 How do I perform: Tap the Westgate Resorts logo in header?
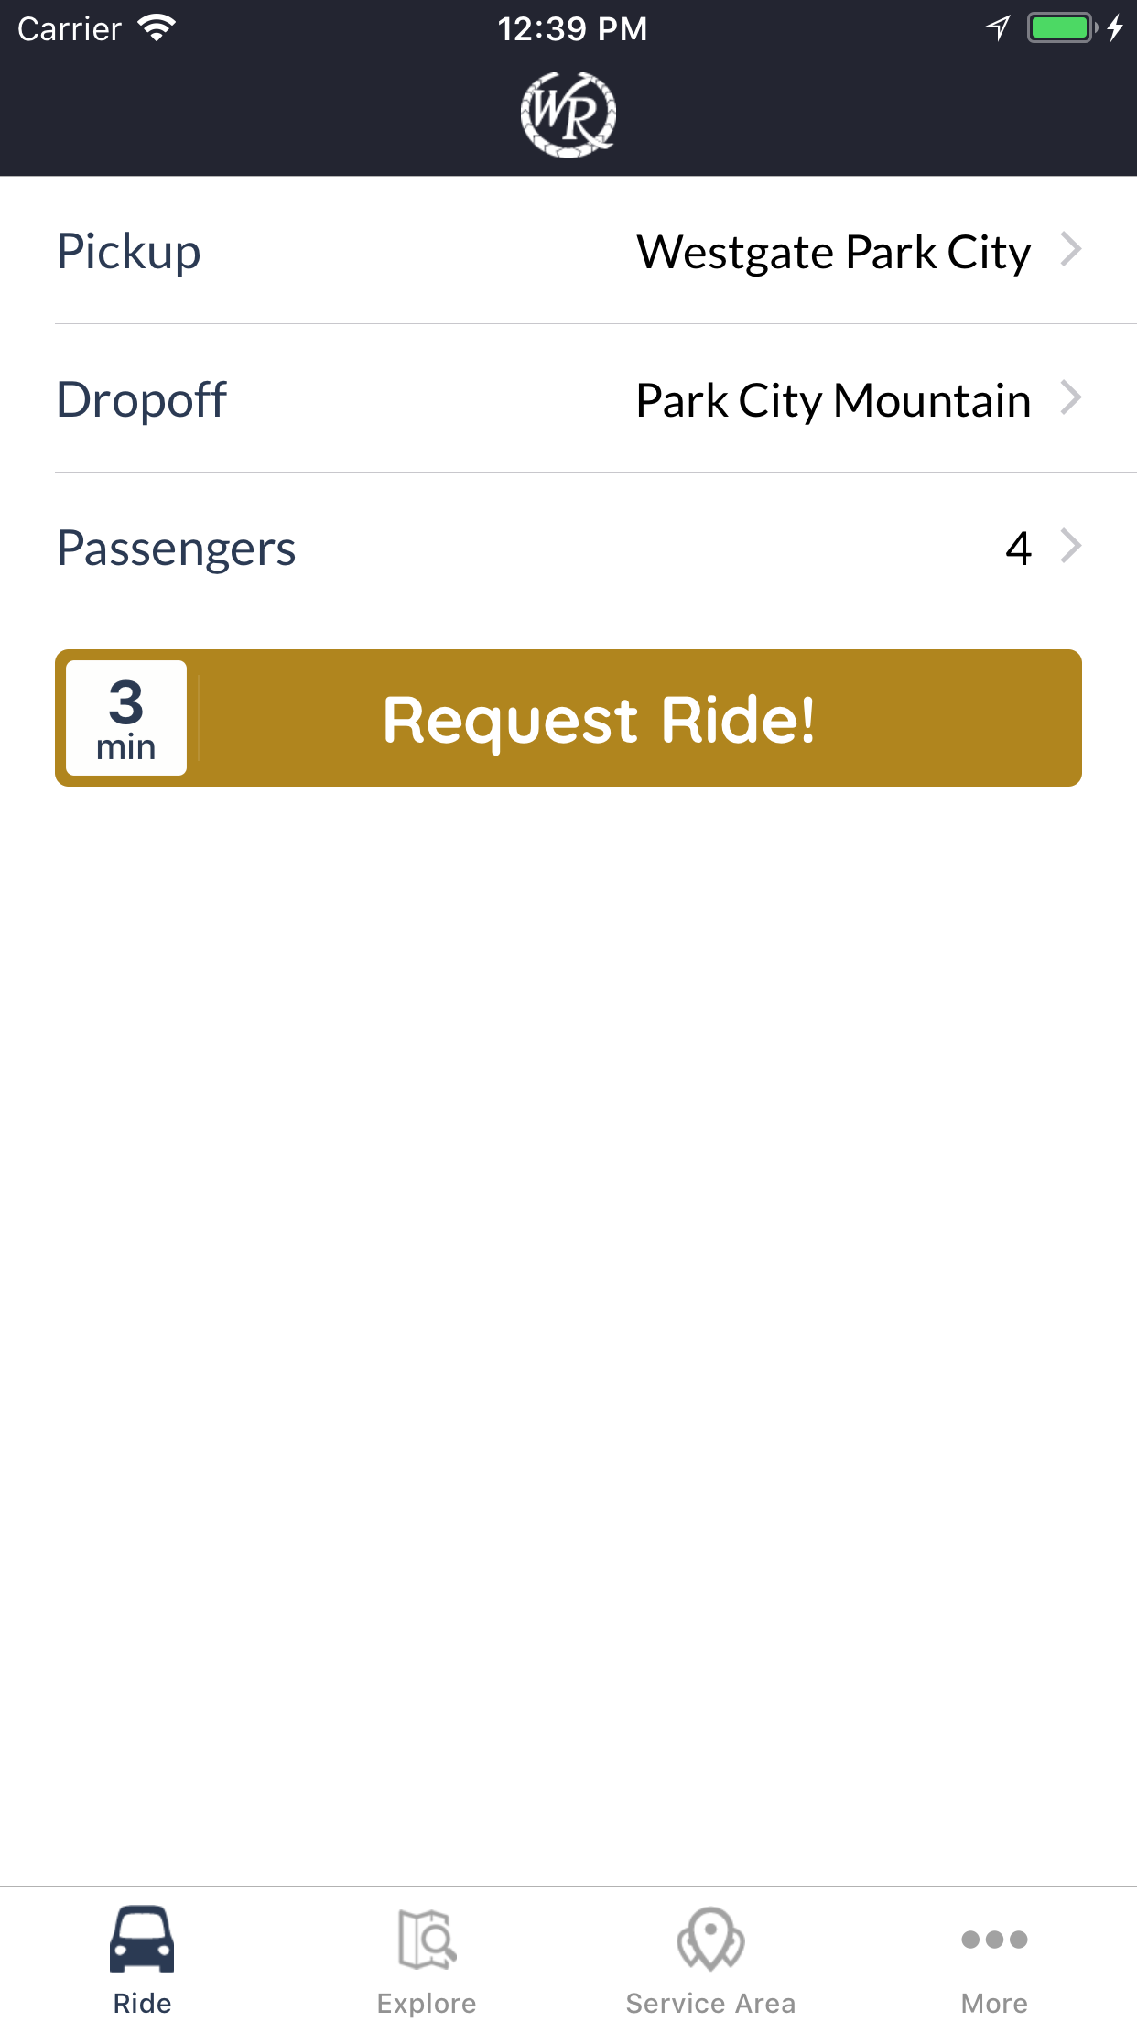coord(568,115)
